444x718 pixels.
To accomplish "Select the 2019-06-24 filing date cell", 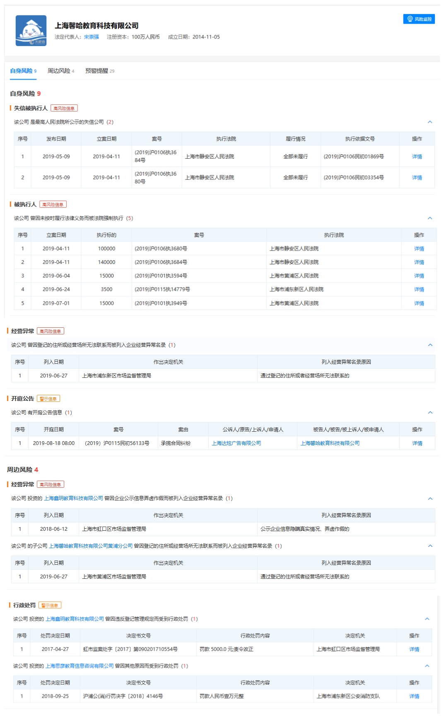I will [56, 289].
